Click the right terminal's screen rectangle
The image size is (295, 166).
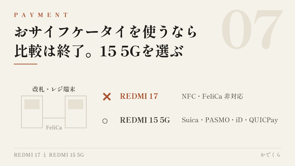tap(76, 104)
